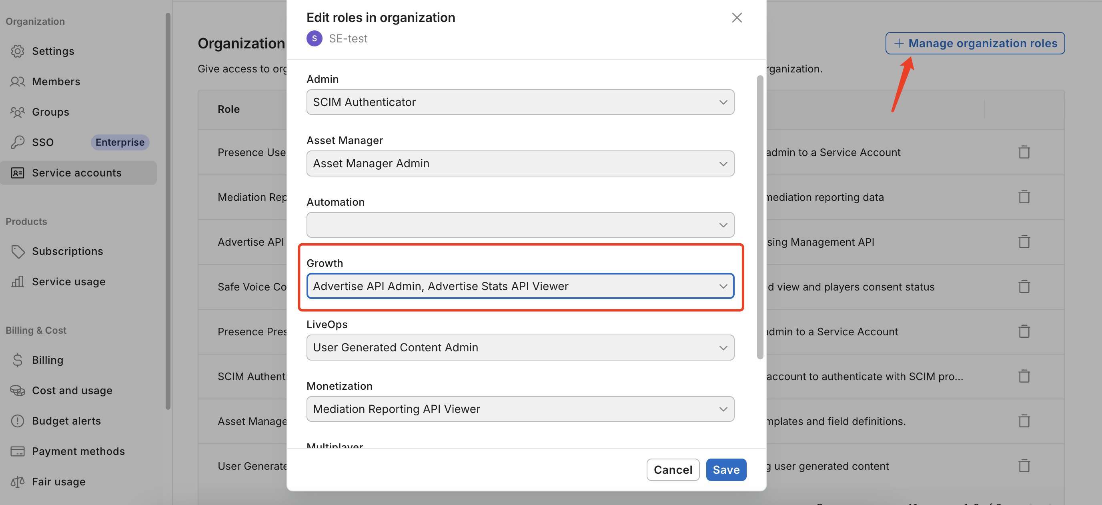Save the role changes
The width and height of the screenshot is (1102, 505).
pos(725,469)
